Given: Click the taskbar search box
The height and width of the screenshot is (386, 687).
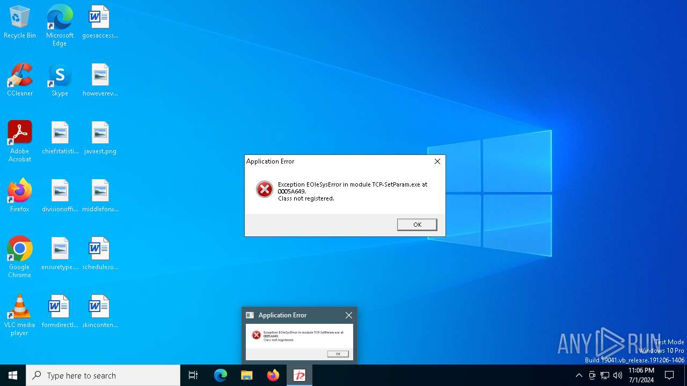Looking at the screenshot, I should click(x=103, y=375).
